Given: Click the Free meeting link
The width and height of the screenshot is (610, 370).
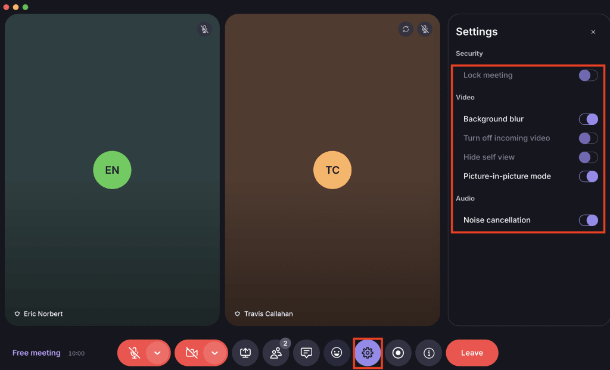Looking at the screenshot, I should coord(36,353).
